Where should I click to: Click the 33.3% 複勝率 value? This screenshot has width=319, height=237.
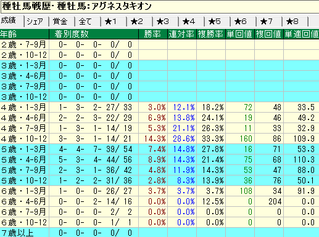click(213, 139)
